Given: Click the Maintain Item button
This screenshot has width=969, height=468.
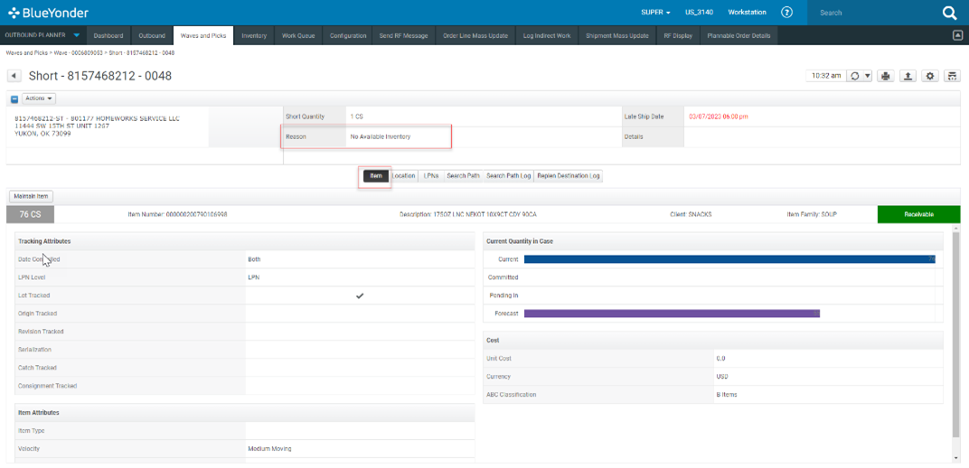Looking at the screenshot, I should (x=32, y=196).
